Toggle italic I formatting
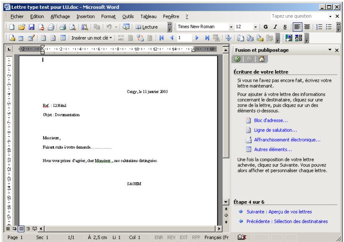The width and height of the screenshot is (344, 242). click(x=275, y=27)
